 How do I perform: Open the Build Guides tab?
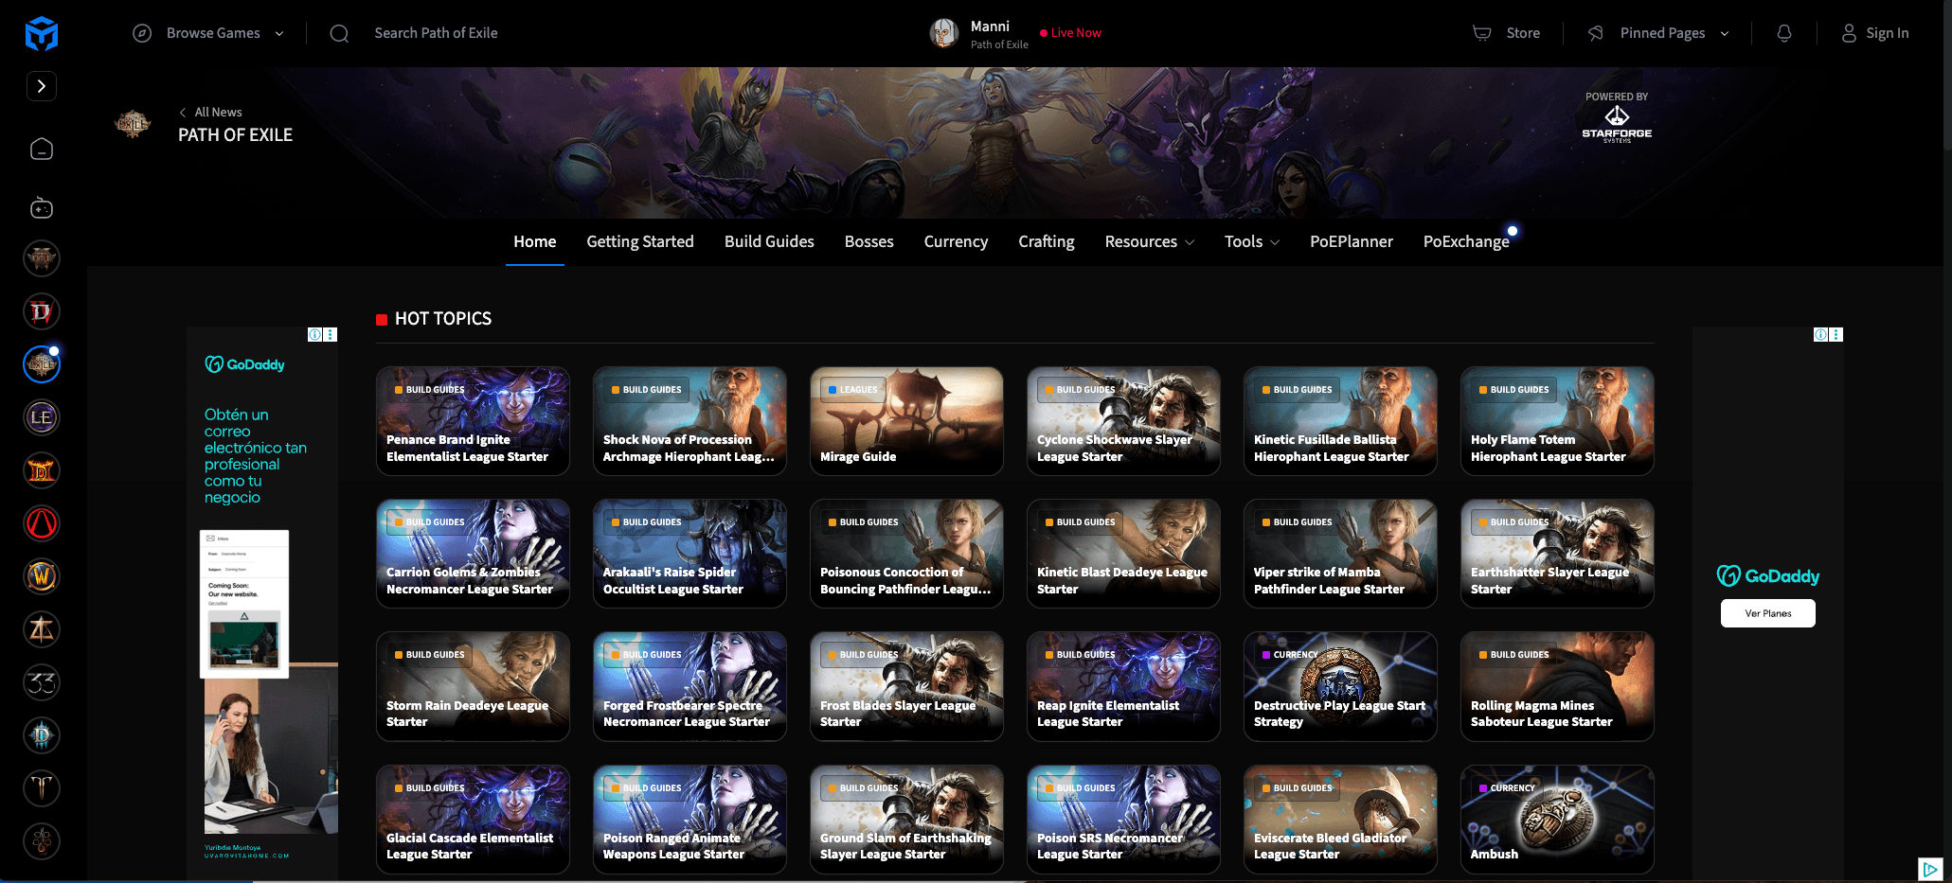[769, 241]
